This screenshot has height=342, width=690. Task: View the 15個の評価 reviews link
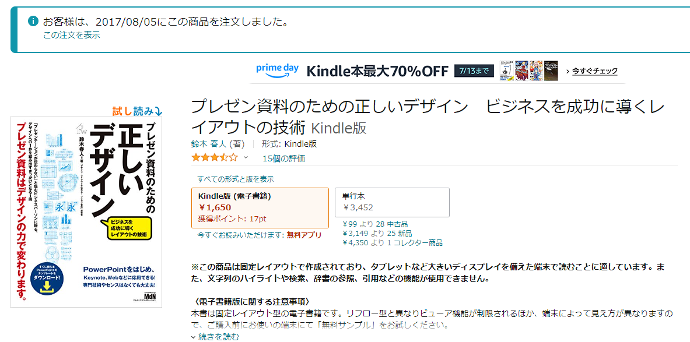[283, 158]
